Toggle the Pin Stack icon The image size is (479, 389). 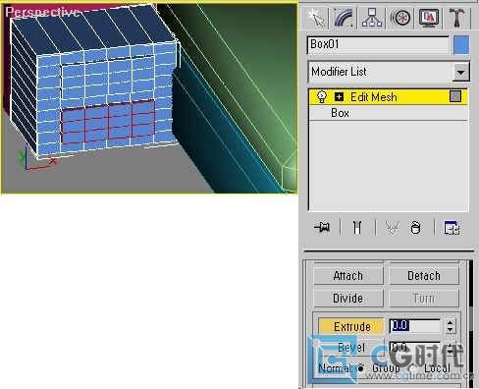tap(322, 227)
